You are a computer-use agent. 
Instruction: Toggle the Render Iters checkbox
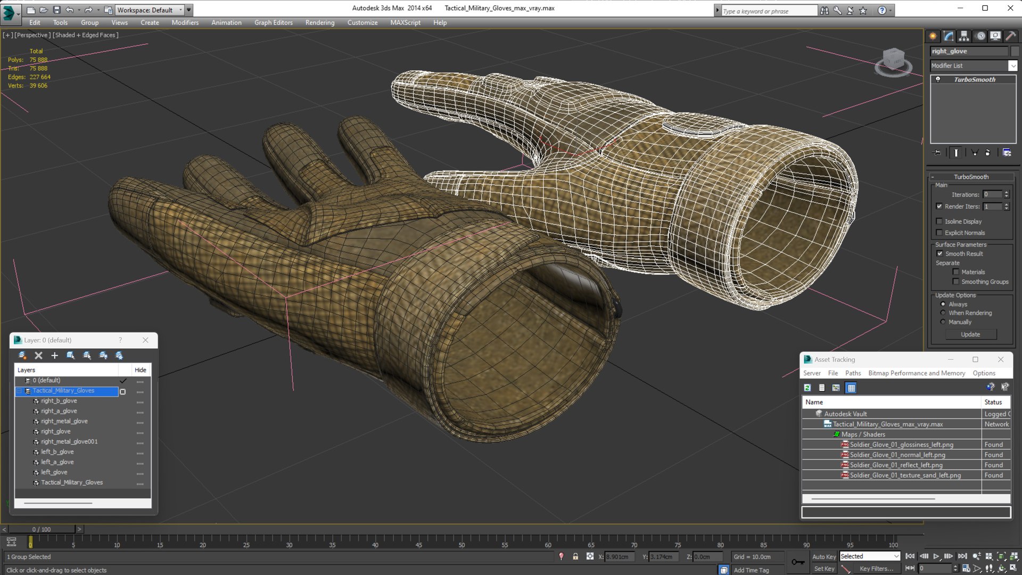point(939,207)
